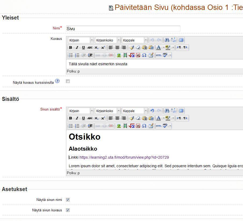Image resolution: width=243 pixels, height=221 pixels.
Task: Toggle Underline in Sivun sisältö editor
Action: click(84, 118)
